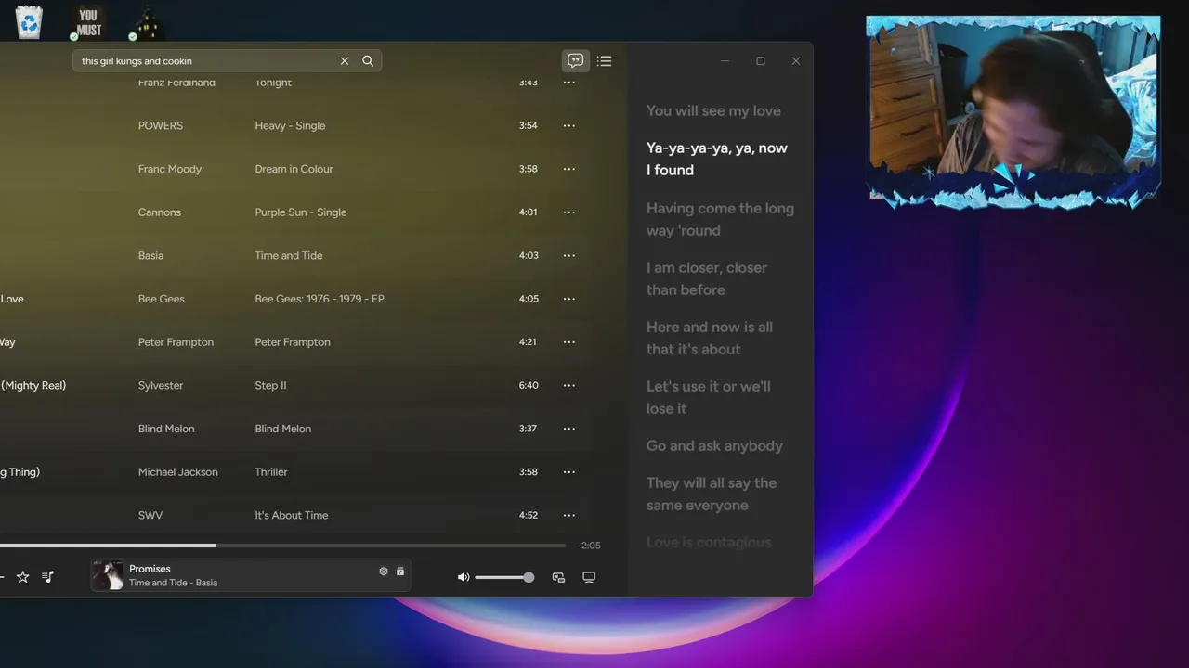Clear the search field with the X

345,61
